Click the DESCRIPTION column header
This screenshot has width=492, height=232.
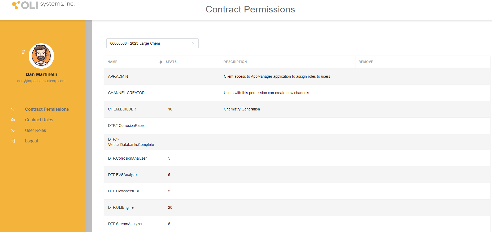235,62
